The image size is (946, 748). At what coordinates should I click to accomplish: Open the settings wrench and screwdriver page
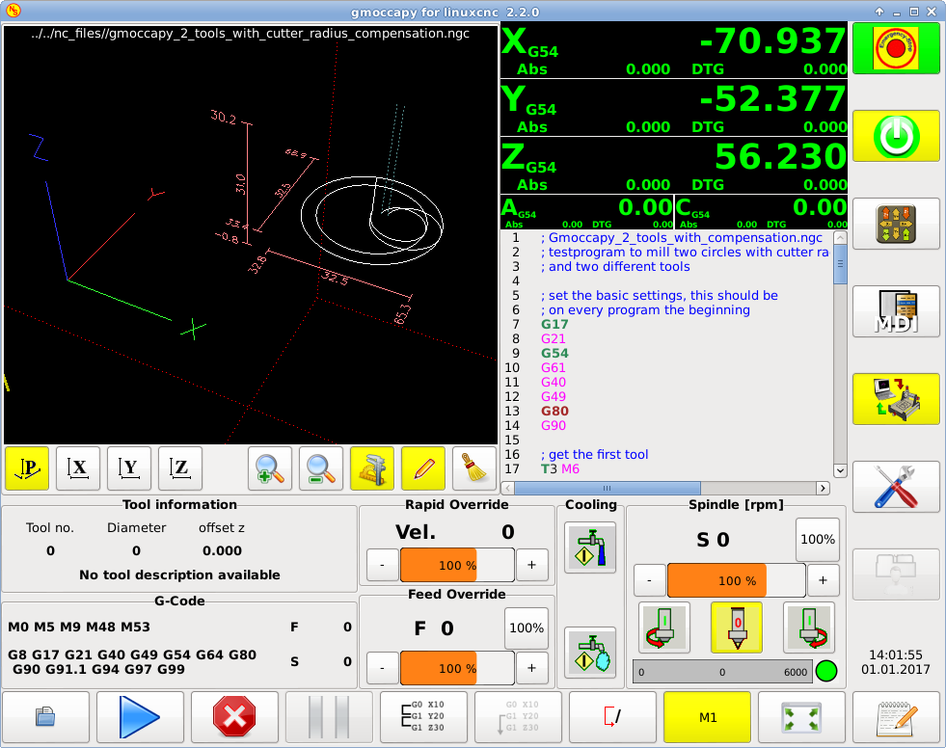[895, 486]
